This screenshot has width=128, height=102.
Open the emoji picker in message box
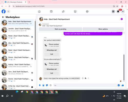(119, 85)
